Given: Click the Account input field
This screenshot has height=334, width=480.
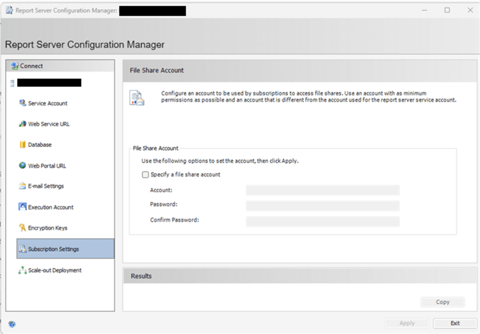Looking at the screenshot, I should click(323, 190).
